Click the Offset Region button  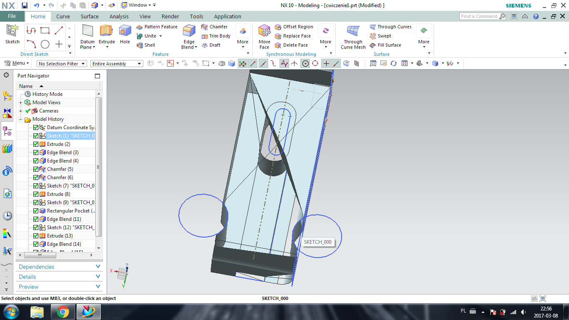(x=294, y=27)
